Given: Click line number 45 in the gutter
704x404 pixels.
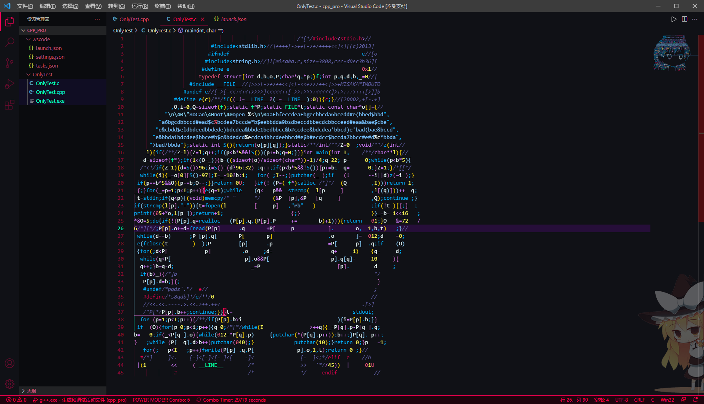Looking at the screenshot, I should tap(120, 373).
